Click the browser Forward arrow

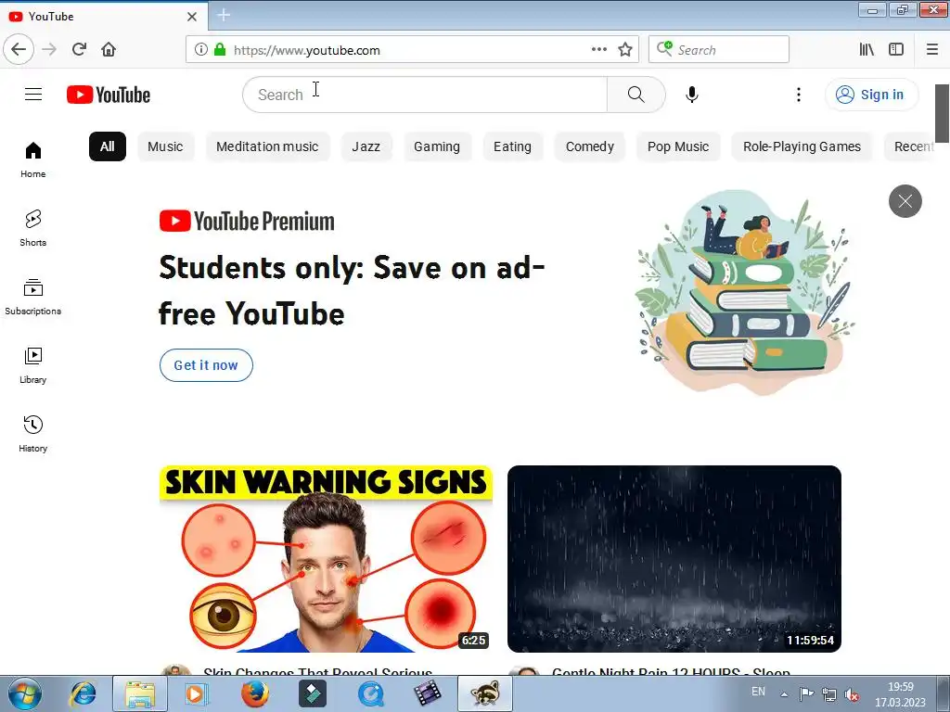click(x=49, y=50)
